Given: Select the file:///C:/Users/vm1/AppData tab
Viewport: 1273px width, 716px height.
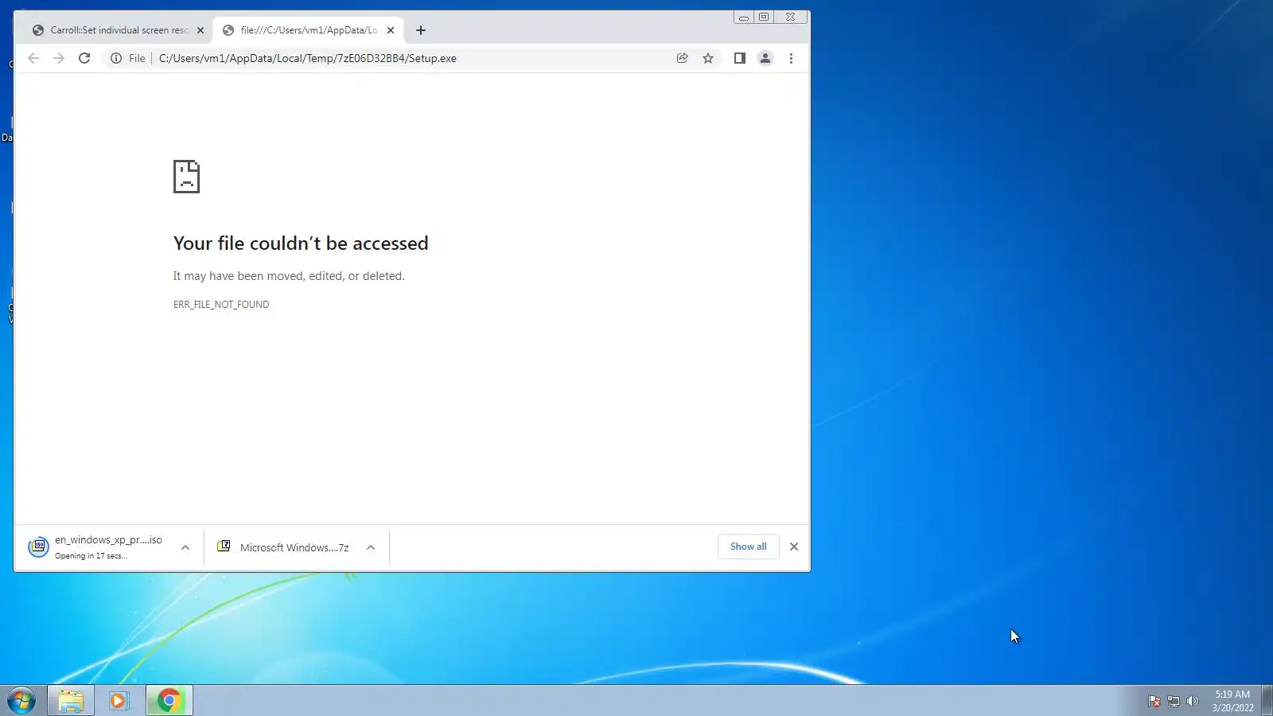Looking at the screenshot, I should 308,30.
